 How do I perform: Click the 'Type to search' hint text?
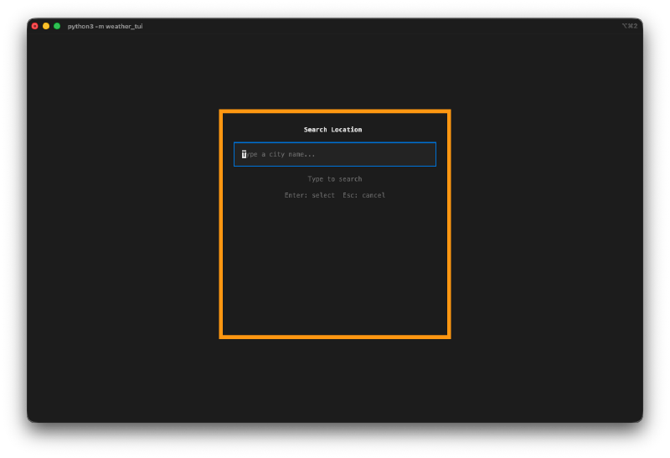click(x=335, y=179)
